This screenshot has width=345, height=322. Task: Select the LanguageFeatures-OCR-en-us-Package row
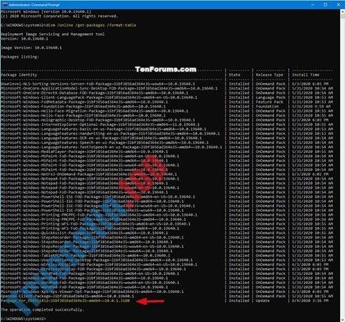(167, 138)
